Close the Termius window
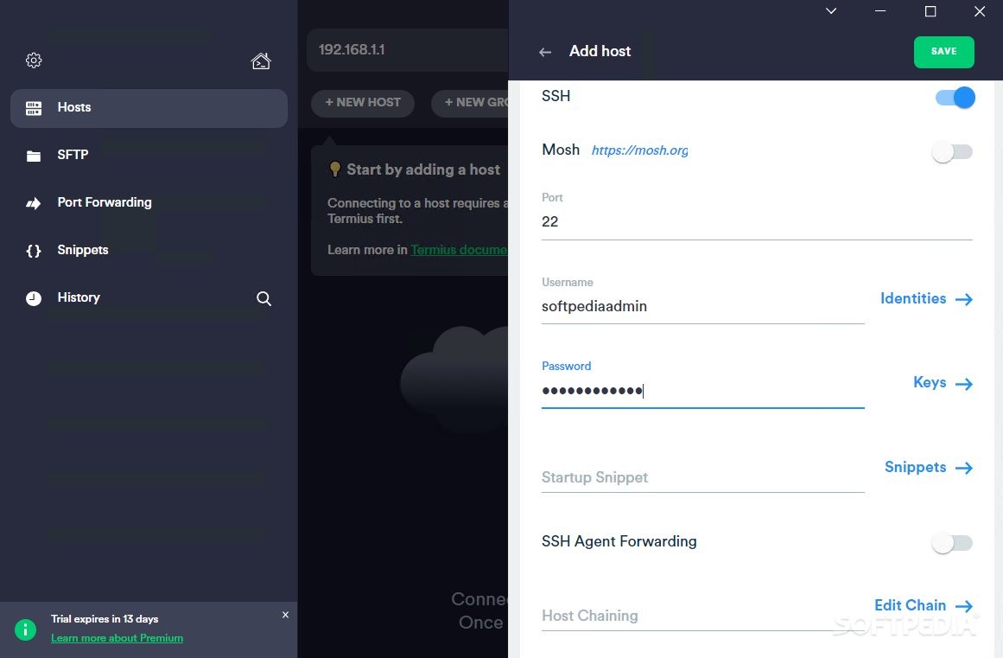1003x658 pixels. coord(980,11)
